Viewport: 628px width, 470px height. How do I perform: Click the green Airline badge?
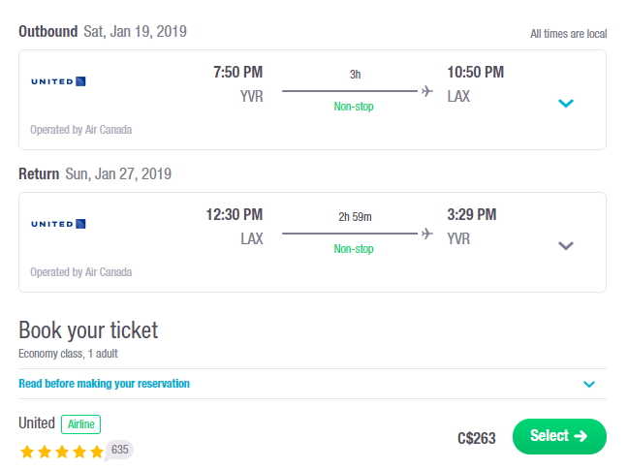(80, 424)
